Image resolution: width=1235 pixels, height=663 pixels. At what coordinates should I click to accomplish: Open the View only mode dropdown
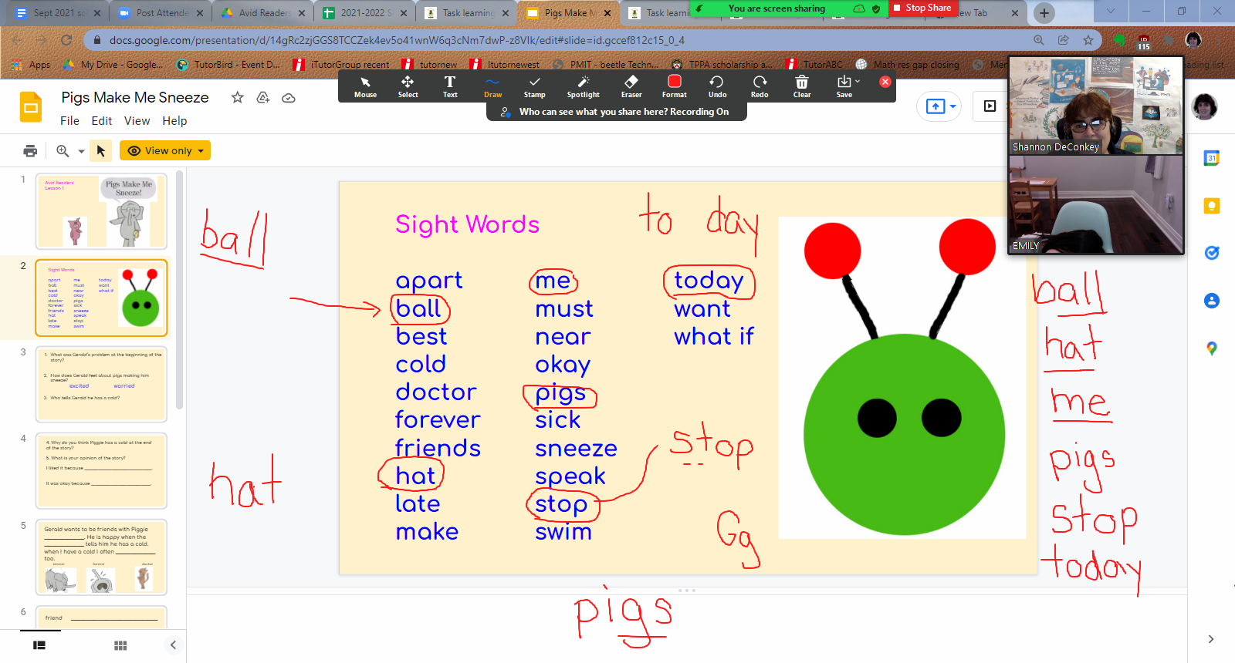165,150
